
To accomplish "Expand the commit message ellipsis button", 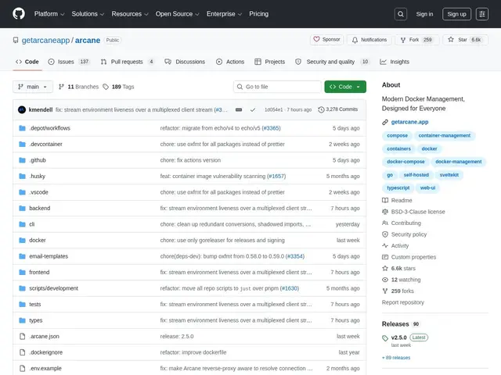I will click(x=239, y=109).
